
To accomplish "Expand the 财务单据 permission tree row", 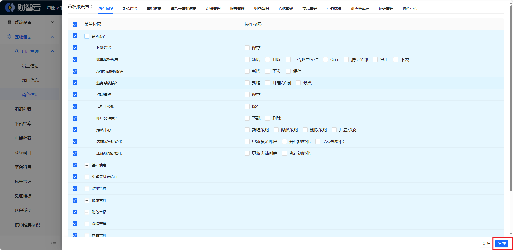I will (87, 212).
